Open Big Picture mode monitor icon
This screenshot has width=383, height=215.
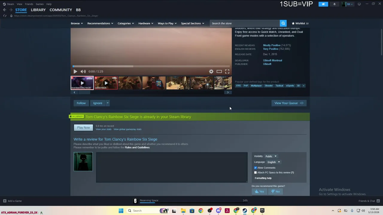359,4
